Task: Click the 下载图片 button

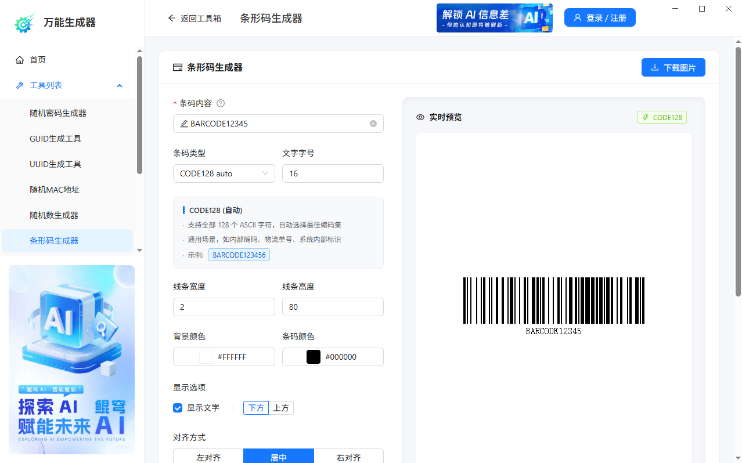Action: [x=673, y=67]
